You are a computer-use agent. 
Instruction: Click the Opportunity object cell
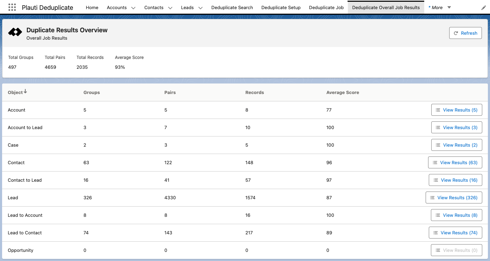(20, 250)
